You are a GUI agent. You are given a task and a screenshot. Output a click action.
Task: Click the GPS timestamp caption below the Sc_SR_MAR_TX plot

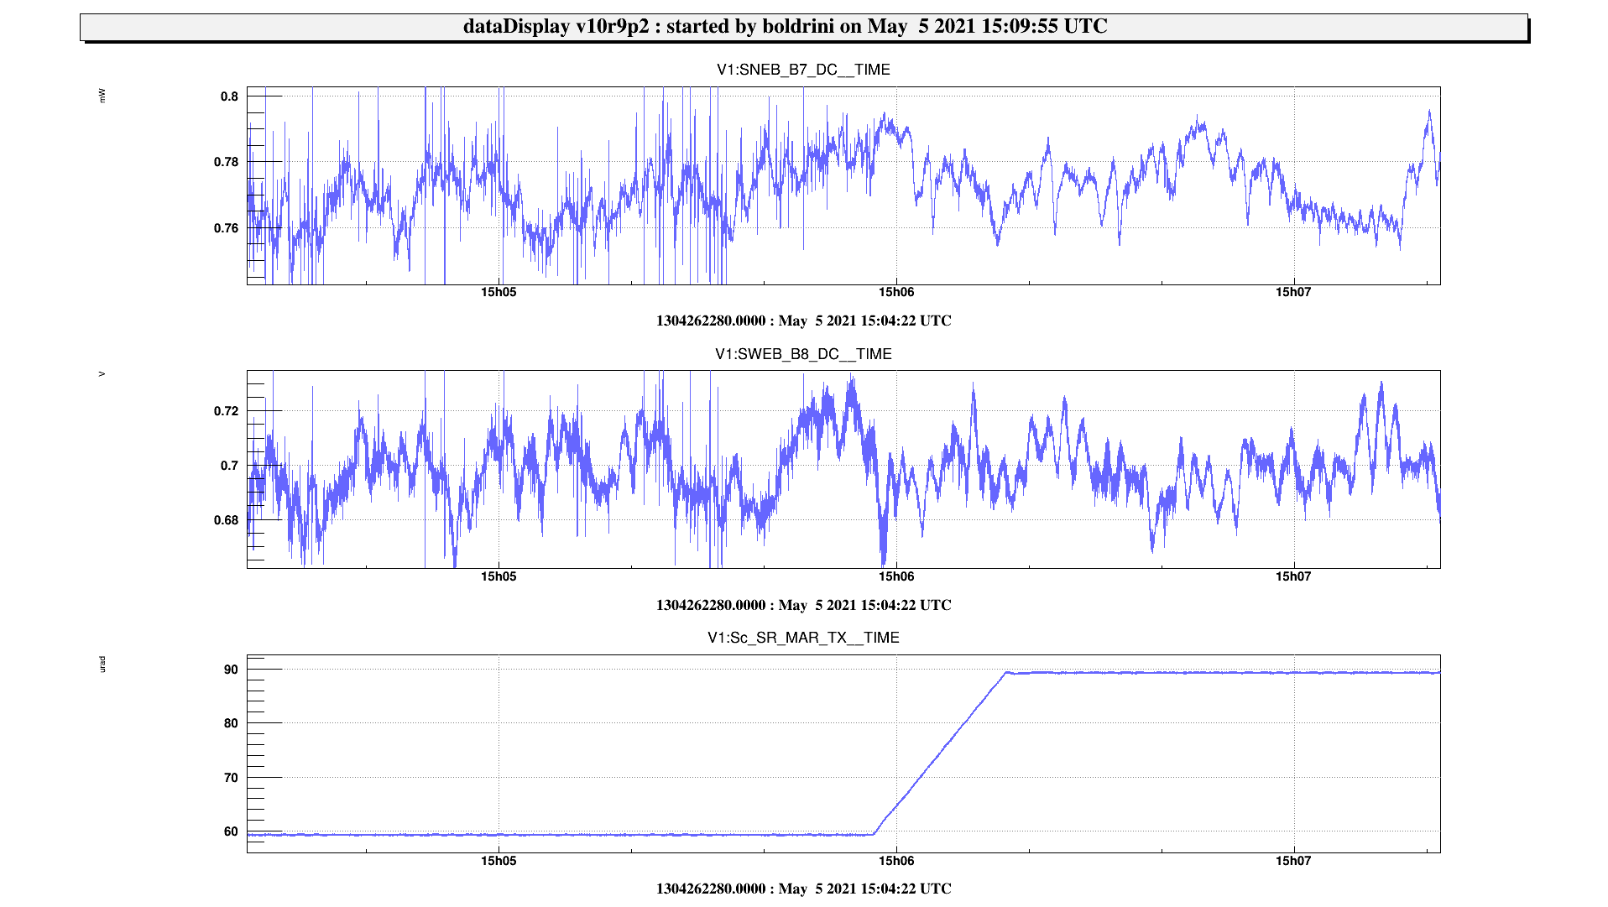(803, 889)
